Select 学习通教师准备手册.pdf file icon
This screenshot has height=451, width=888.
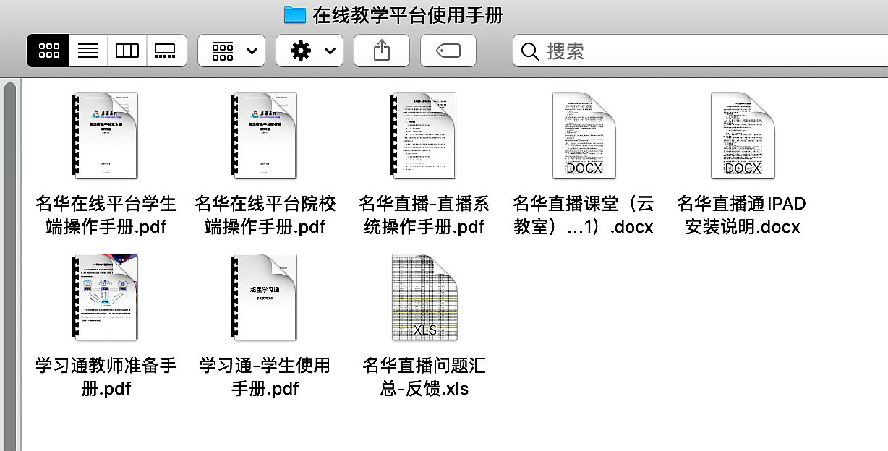106,297
